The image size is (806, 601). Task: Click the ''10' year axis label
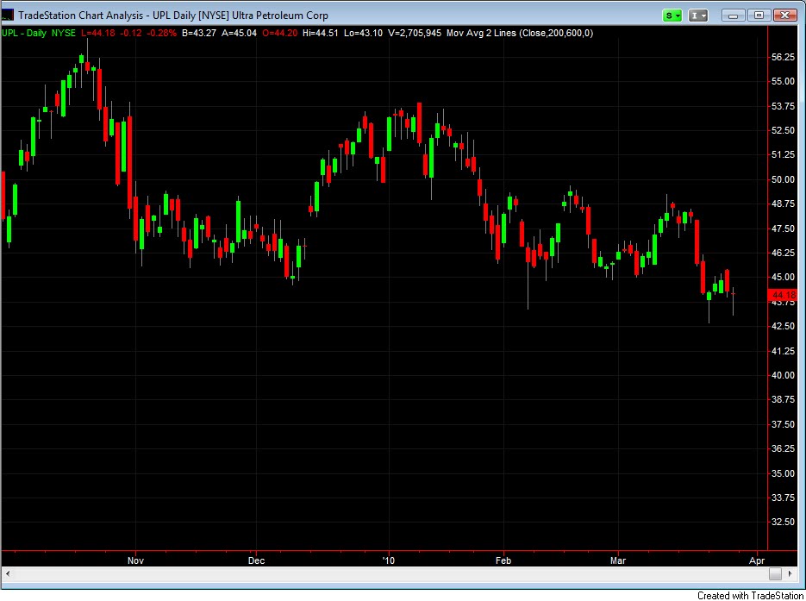click(389, 560)
